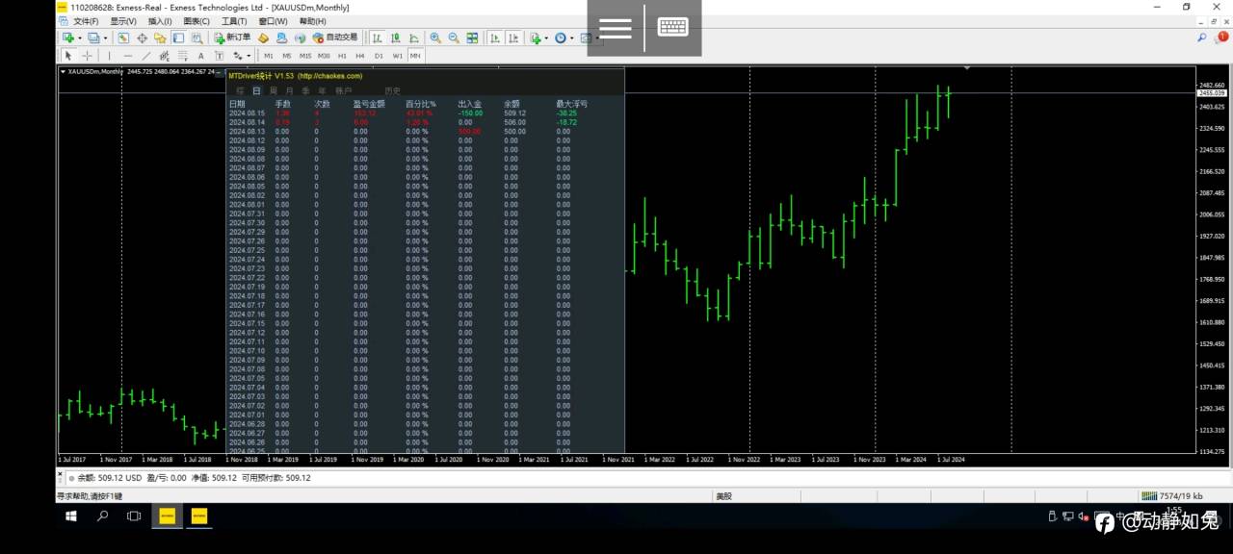Select the text A drawing tool

(x=200, y=56)
